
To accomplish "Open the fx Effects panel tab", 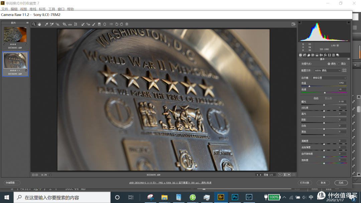I will click(325, 55).
